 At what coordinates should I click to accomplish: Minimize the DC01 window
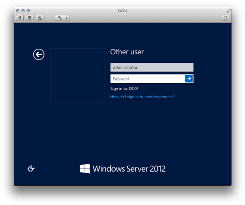pyautogui.click(x=23, y=11)
